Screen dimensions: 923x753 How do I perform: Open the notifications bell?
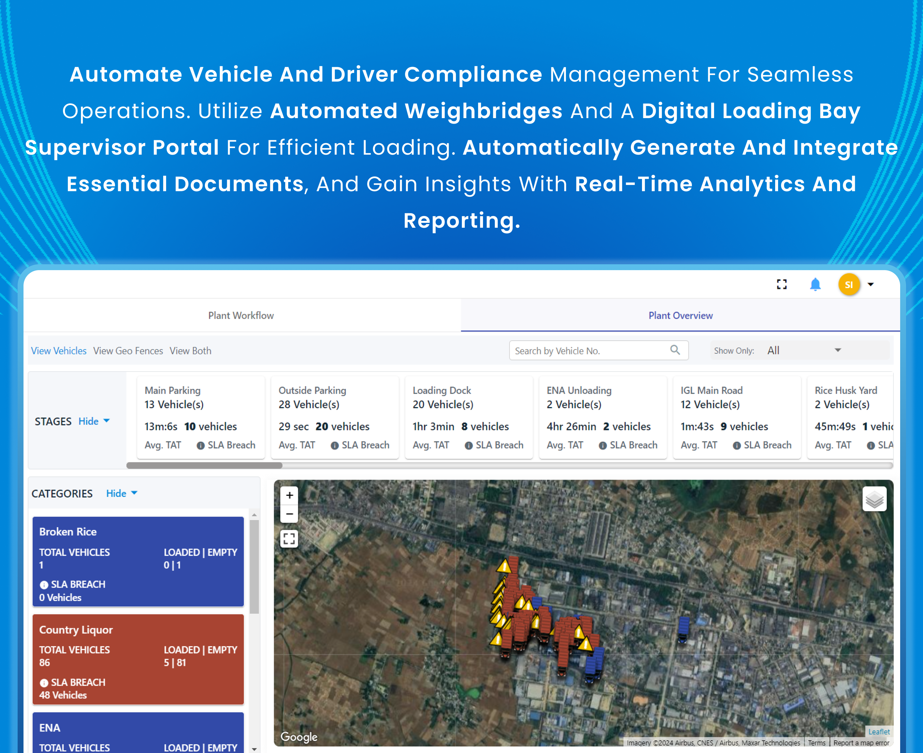tap(815, 284)
